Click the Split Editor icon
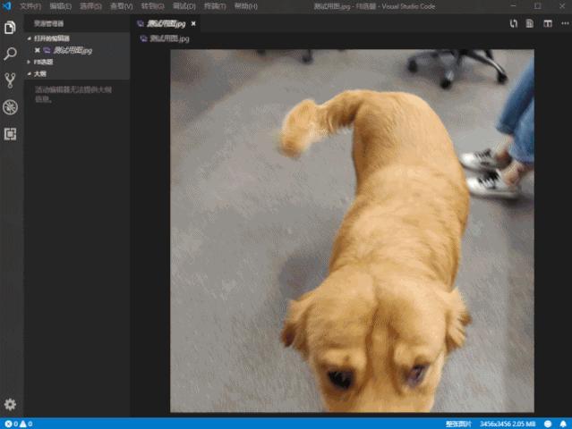 547,24
